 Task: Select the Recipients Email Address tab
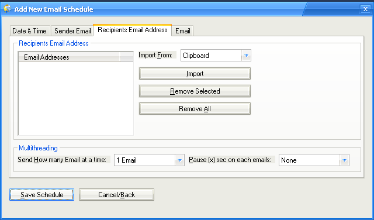(x=133, y=30)
